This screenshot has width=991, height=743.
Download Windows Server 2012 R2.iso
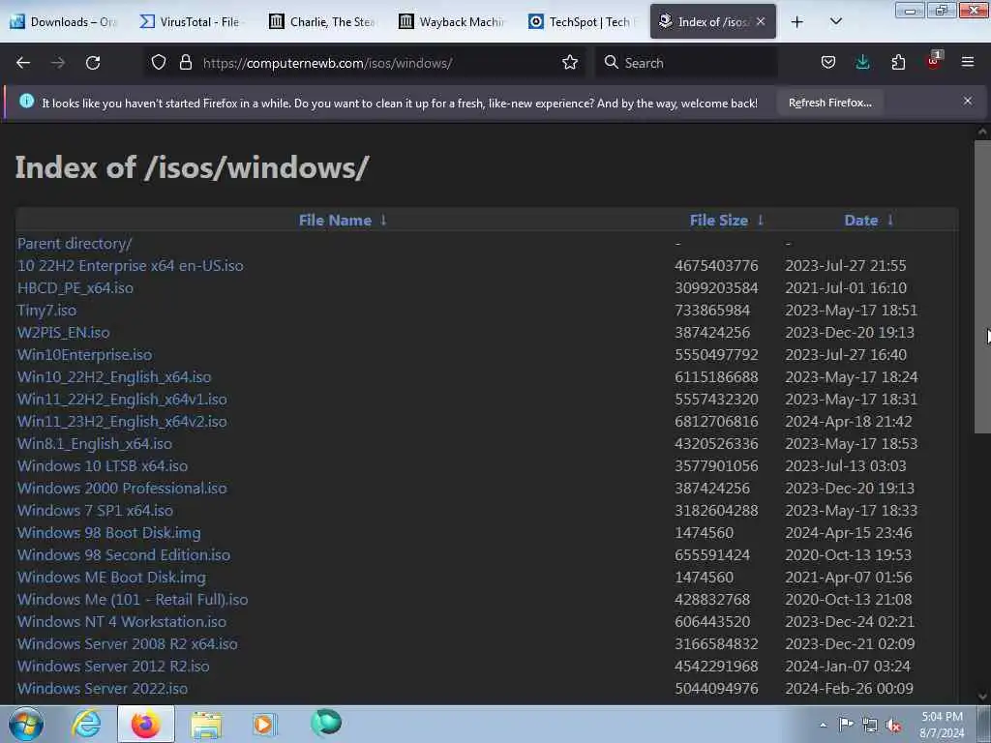pyautogui.click(x=113, y=666)
